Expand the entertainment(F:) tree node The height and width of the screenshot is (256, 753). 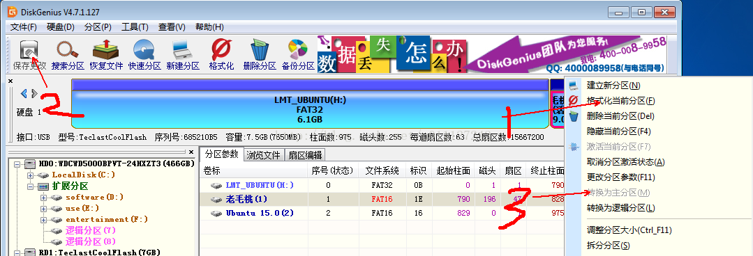[44, 219]
